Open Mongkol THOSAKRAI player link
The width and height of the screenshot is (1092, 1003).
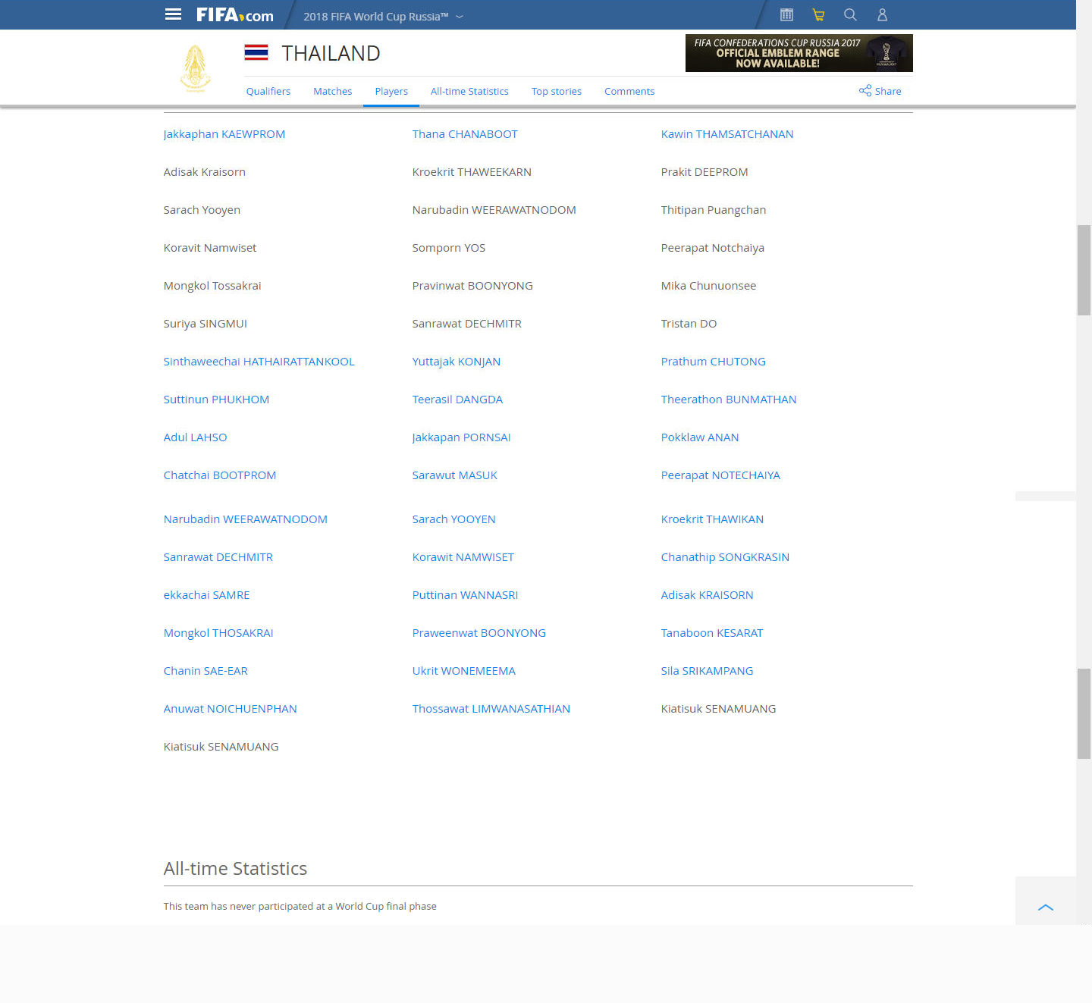click(x=218, y=633)
